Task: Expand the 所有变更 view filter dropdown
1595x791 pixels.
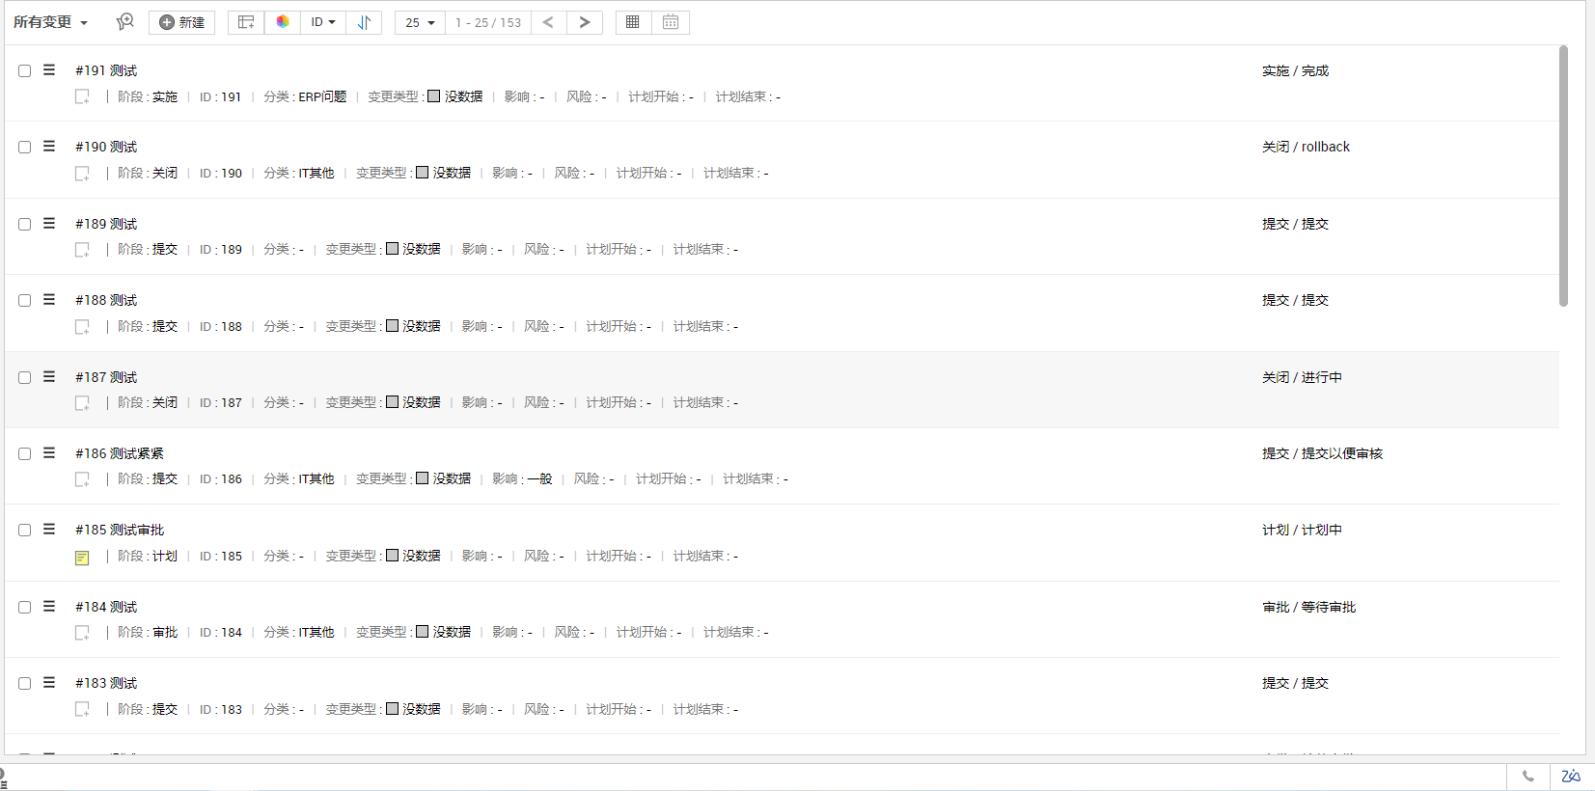Action: click(x=50, y=22)
